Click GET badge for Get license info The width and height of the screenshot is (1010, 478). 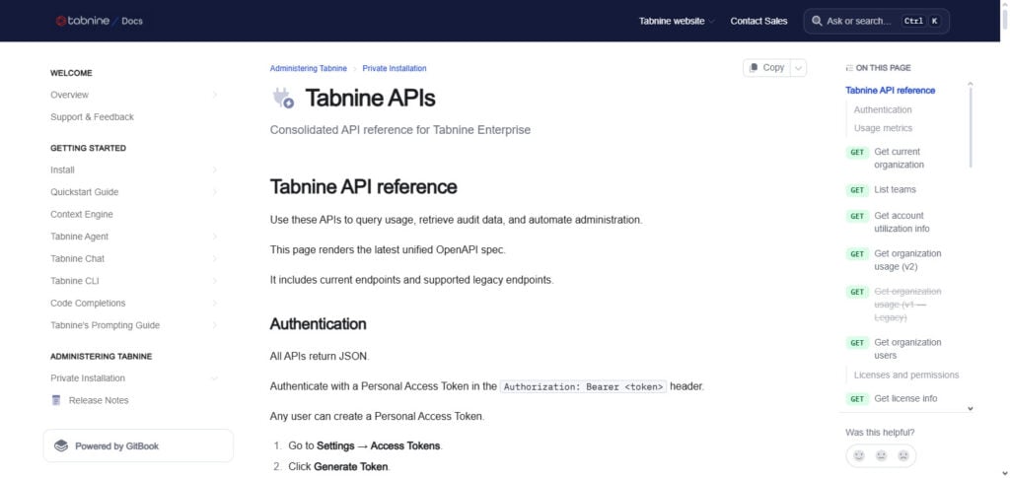pos(857,399)
